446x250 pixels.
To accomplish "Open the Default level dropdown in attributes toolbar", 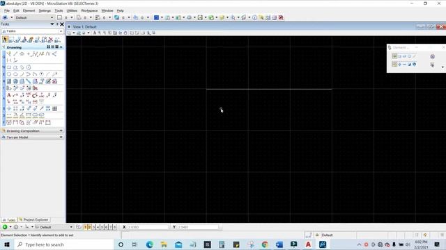I will point(34,17).
